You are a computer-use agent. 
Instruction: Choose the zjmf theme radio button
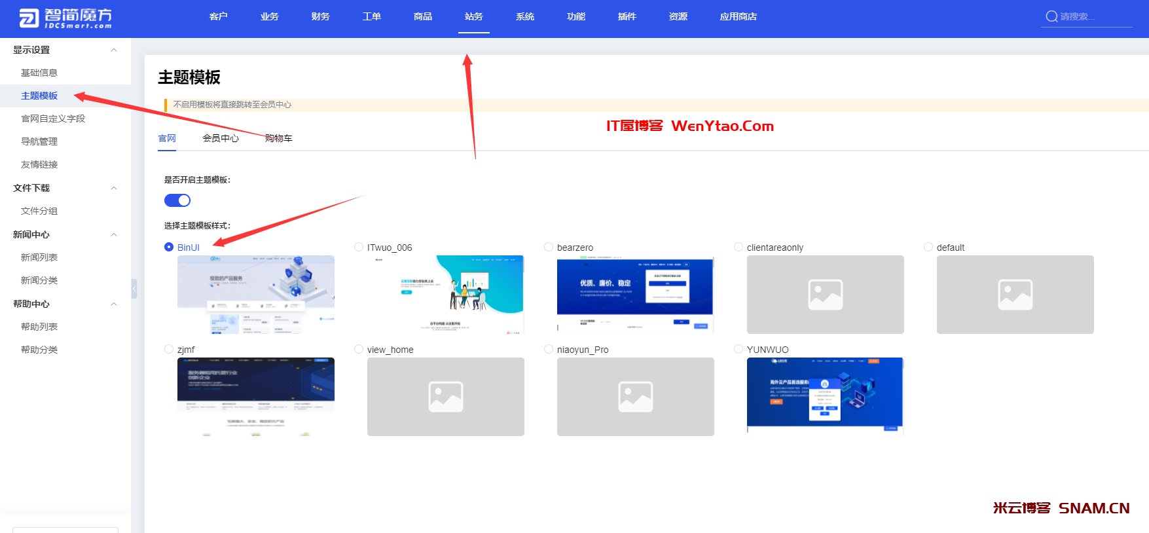tap(169, 349)
